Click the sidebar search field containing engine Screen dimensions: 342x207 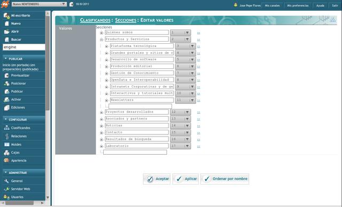click(24, 47)
